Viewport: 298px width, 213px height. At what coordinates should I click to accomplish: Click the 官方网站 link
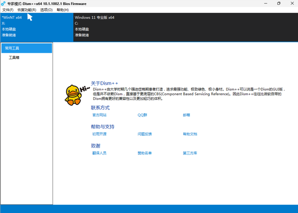(99, 115)
